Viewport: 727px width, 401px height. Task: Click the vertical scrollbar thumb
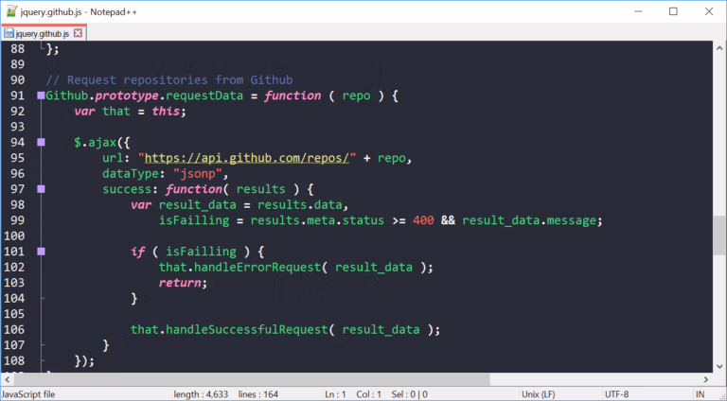(719, 235)
